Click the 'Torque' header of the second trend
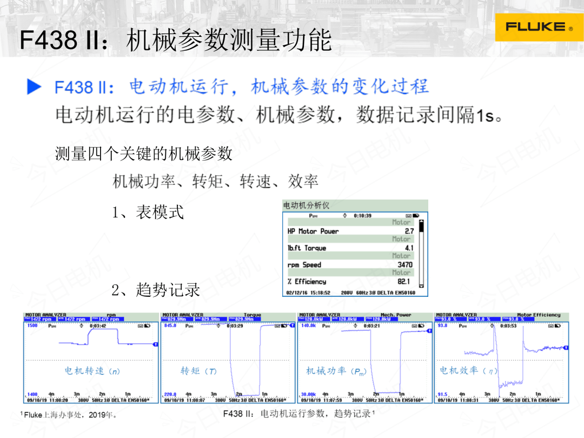Screen dimensions: 584x438 (x=252, y=315)
